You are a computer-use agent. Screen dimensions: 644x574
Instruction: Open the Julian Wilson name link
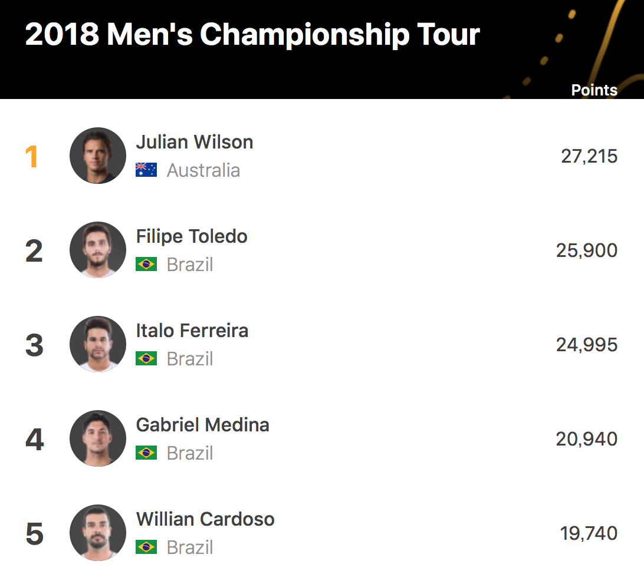click(x=195, y=142)
